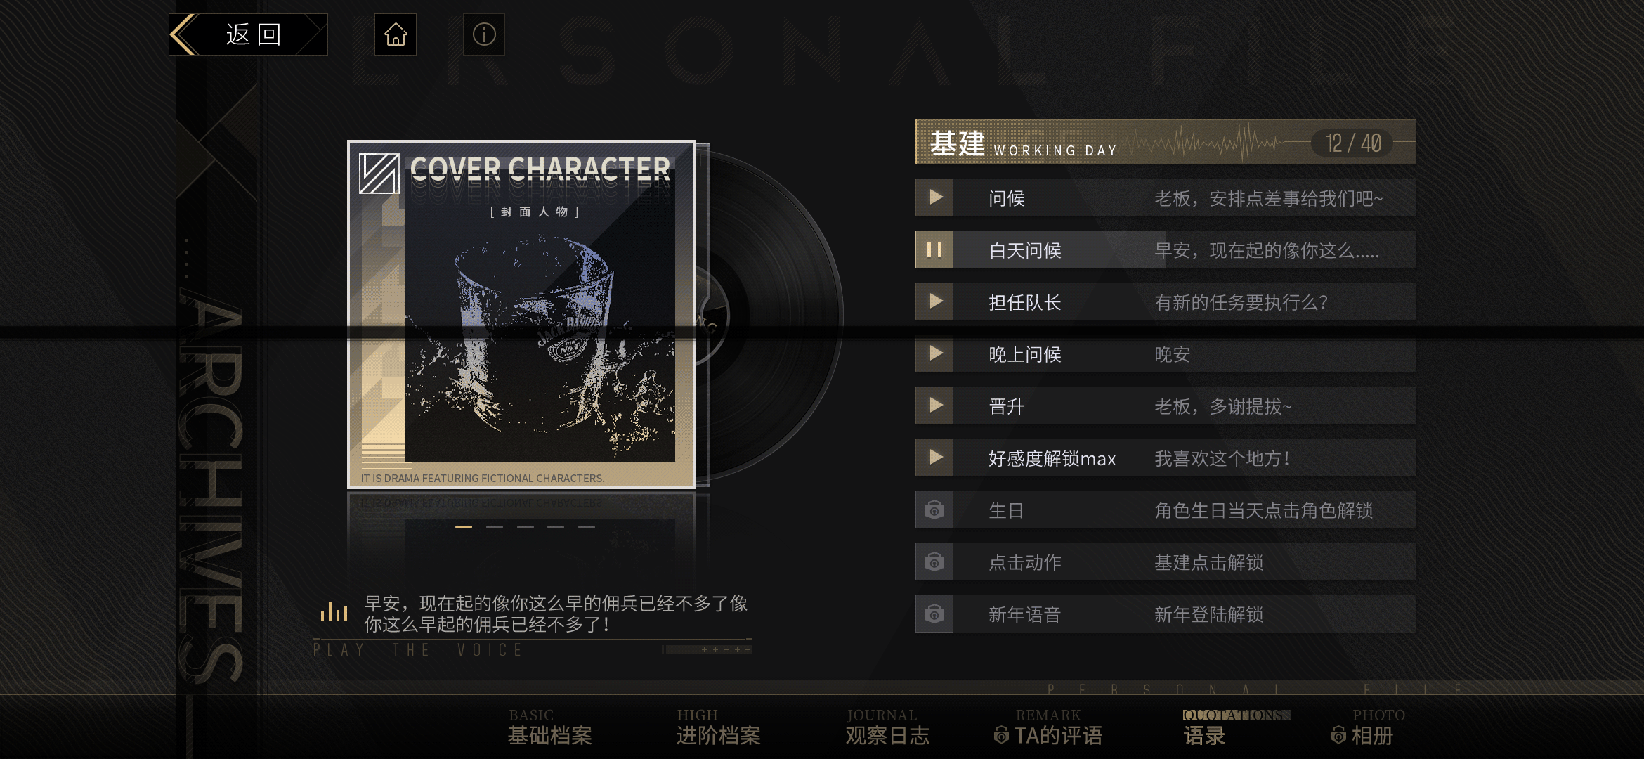
Task: Go to the home screen
Action: pos(396,34)
